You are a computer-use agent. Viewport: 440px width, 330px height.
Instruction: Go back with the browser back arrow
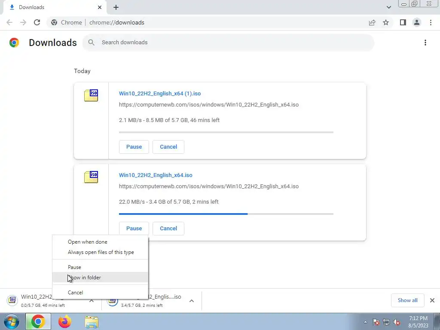(x=9, y=22)
